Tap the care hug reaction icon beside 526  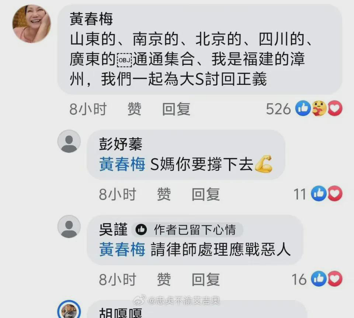(x=319, y=108)
